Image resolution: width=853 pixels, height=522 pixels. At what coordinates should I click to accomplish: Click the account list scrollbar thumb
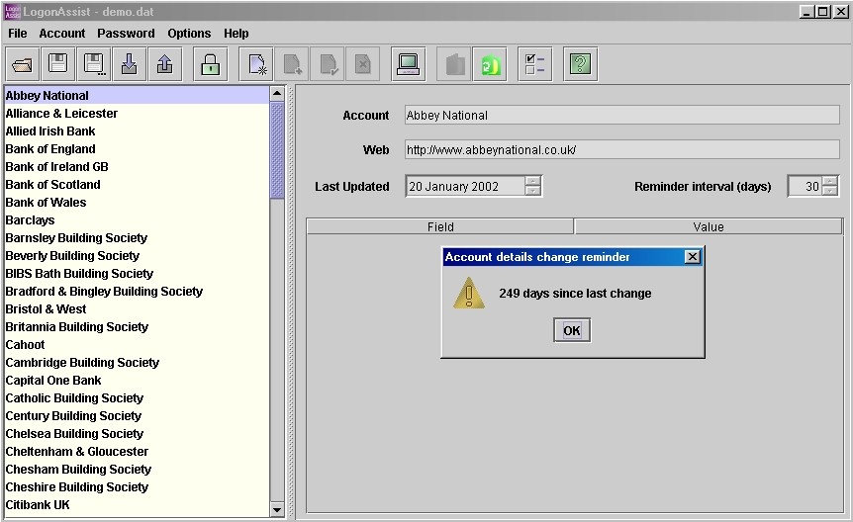pos(277,150)
